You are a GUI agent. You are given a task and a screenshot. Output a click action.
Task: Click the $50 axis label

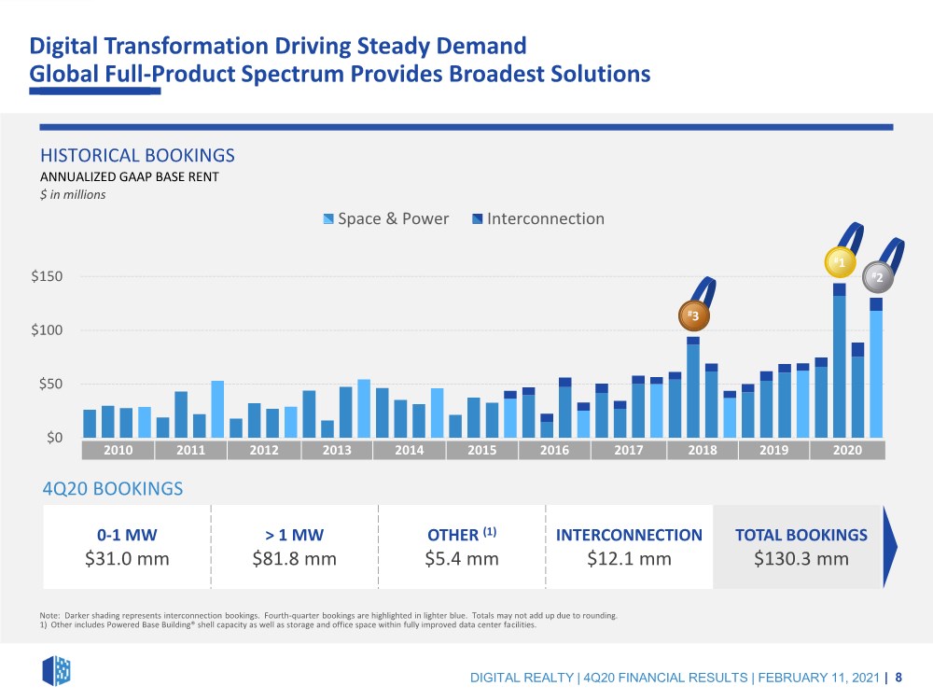(50, 384)
